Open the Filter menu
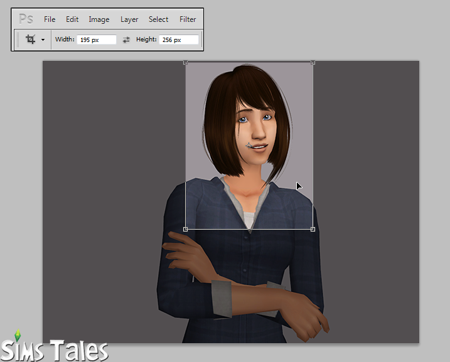This screenshot has width=450, height=362. pos(188,19)
